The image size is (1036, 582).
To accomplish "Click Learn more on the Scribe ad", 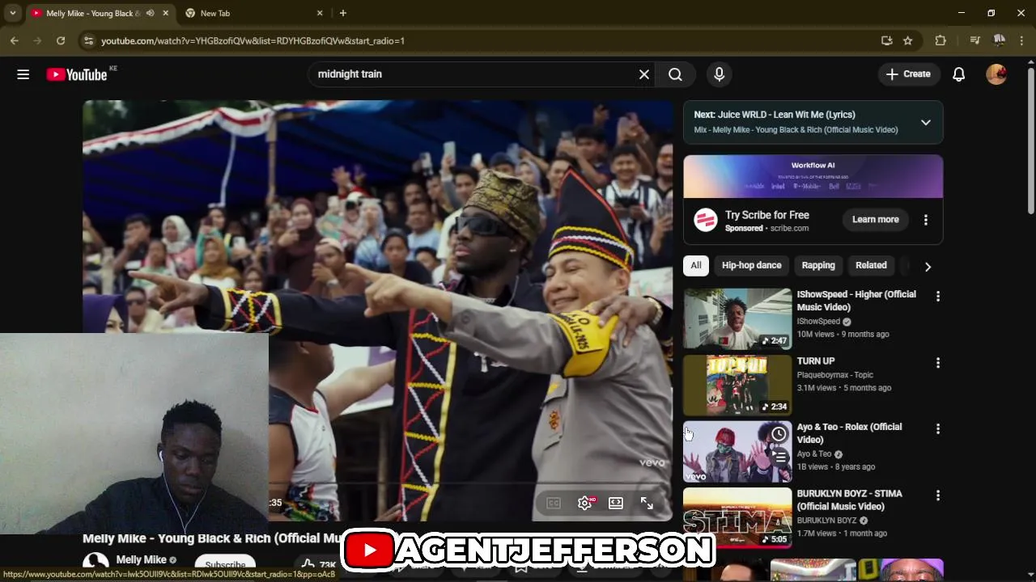I will [875, 220].
